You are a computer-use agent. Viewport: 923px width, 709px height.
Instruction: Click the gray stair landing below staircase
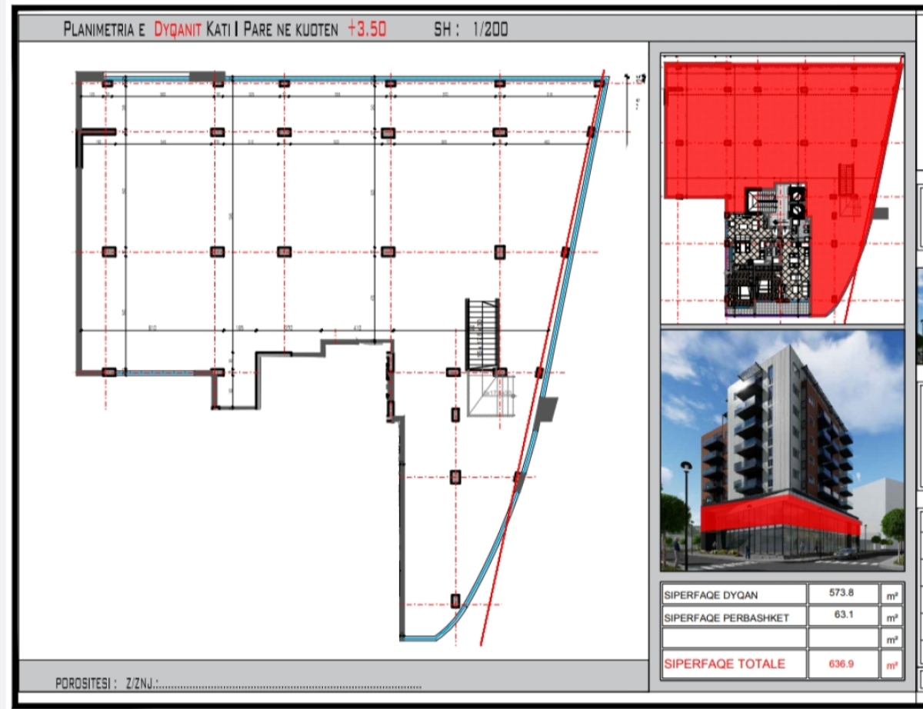490,396
